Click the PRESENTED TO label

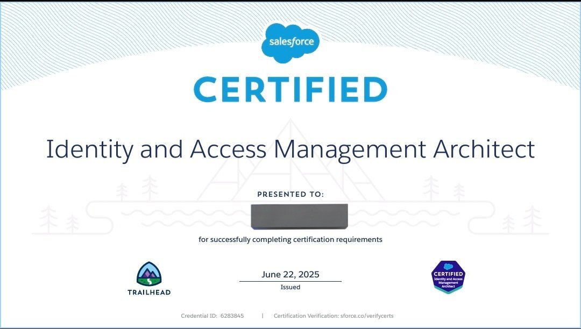point(290,194)
